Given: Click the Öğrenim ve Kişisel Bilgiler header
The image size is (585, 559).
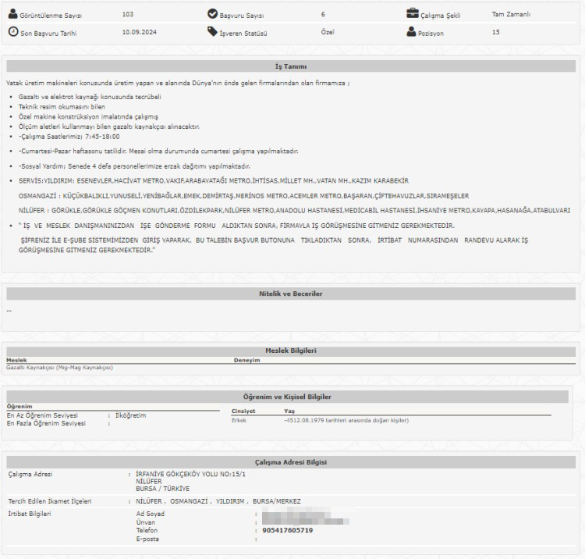Looking at the screenshot, I should (291, 397).
